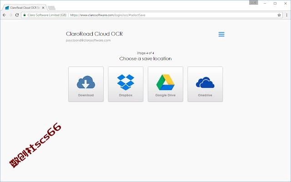291x182 pixels.
Task: Click the Stage 4 of 4 label
Action: coord(145,53)
